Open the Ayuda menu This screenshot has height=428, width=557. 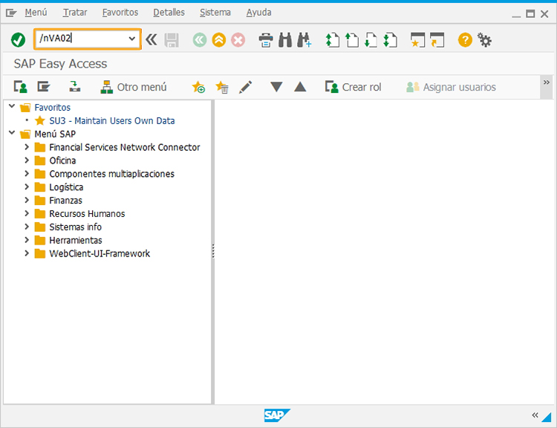coord(258,13)
